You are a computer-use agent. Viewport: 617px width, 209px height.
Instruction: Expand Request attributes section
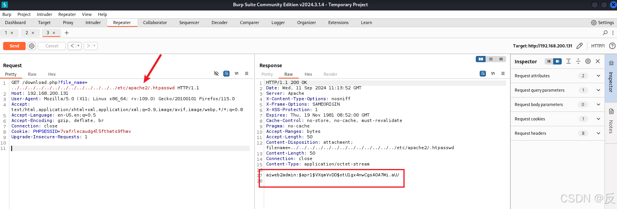[x=557, y=76]
